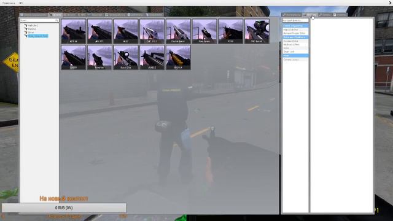Screen dimensions: 393x221
Task: Select the gold-plated MK014 weapon thumbnail
Action: (x=178, y=57)
